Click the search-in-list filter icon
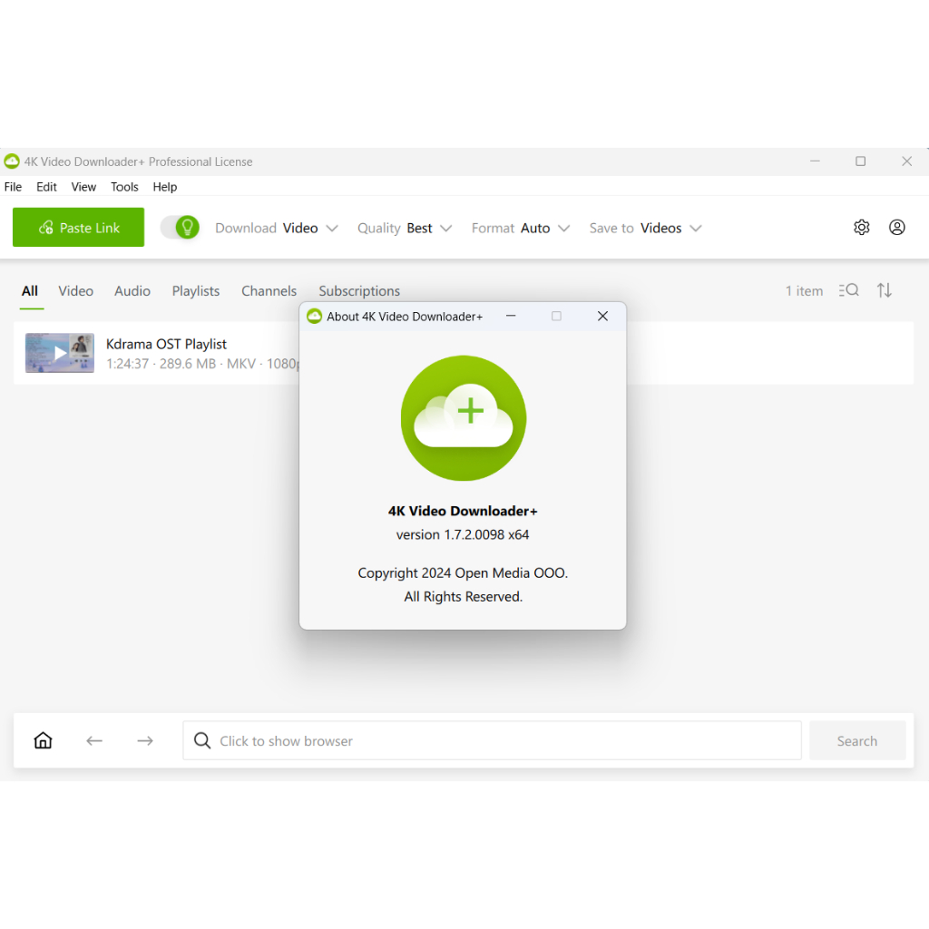 point(848,290)
